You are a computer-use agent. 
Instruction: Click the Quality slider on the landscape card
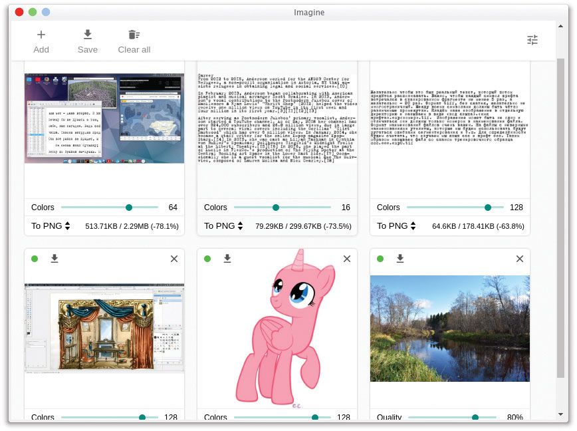475,417
